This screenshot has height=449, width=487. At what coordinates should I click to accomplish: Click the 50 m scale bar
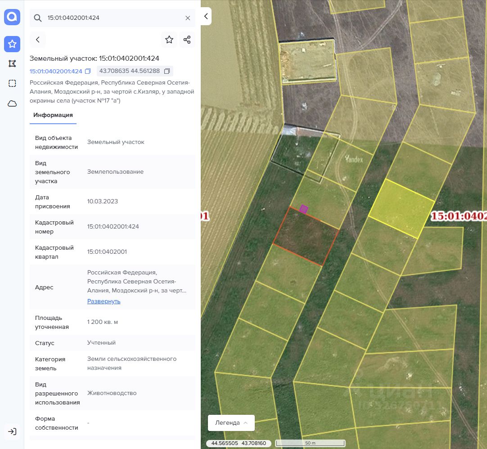310,443
